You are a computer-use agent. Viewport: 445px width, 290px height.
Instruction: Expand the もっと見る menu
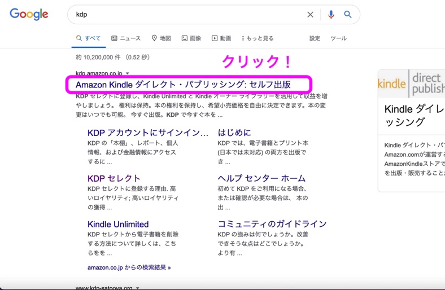coord(258,38)
